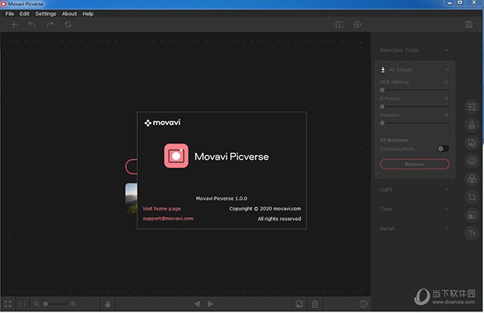Image resolution: width=484 pixels, height=313 pixels.
Task: Click the add image plus icon
Action: click(x=14, y=25)
